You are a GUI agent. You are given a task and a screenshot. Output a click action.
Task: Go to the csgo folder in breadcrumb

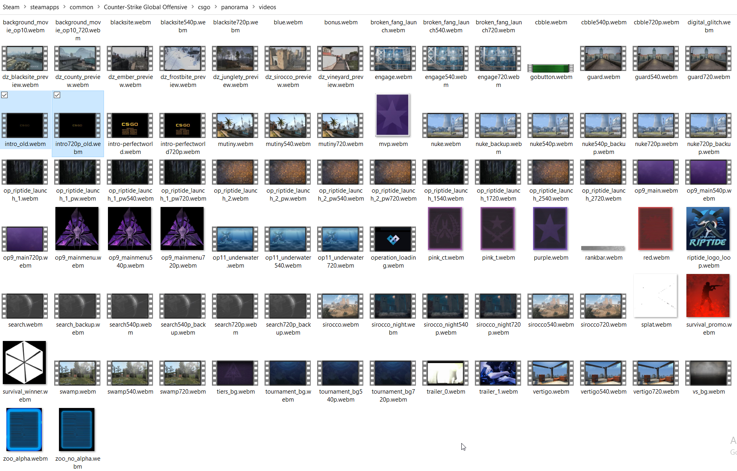click(204, 7)
